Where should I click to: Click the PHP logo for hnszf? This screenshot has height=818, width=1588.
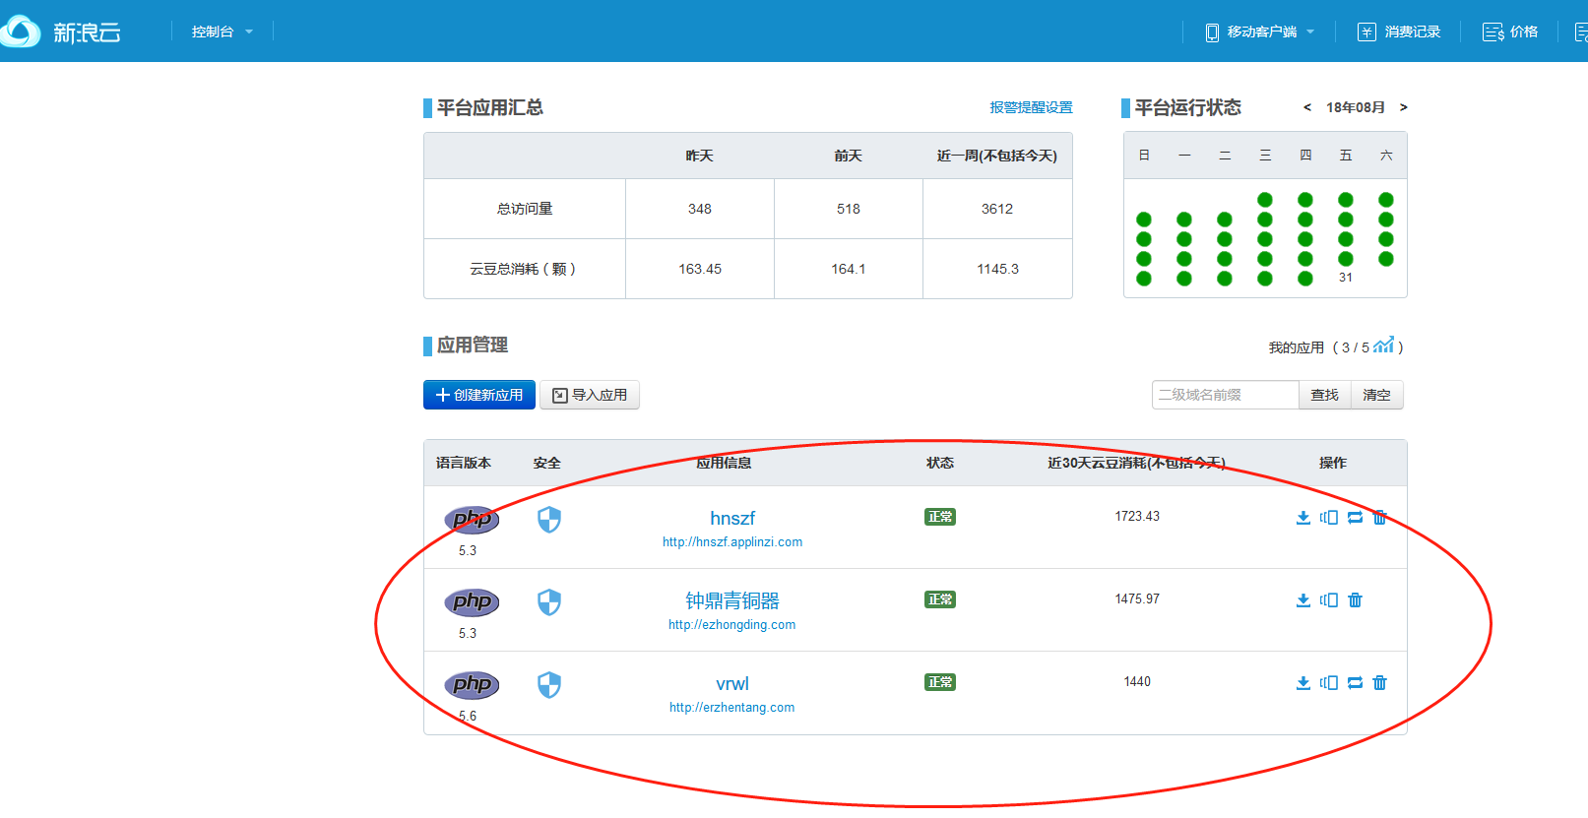tap(472, 519)
